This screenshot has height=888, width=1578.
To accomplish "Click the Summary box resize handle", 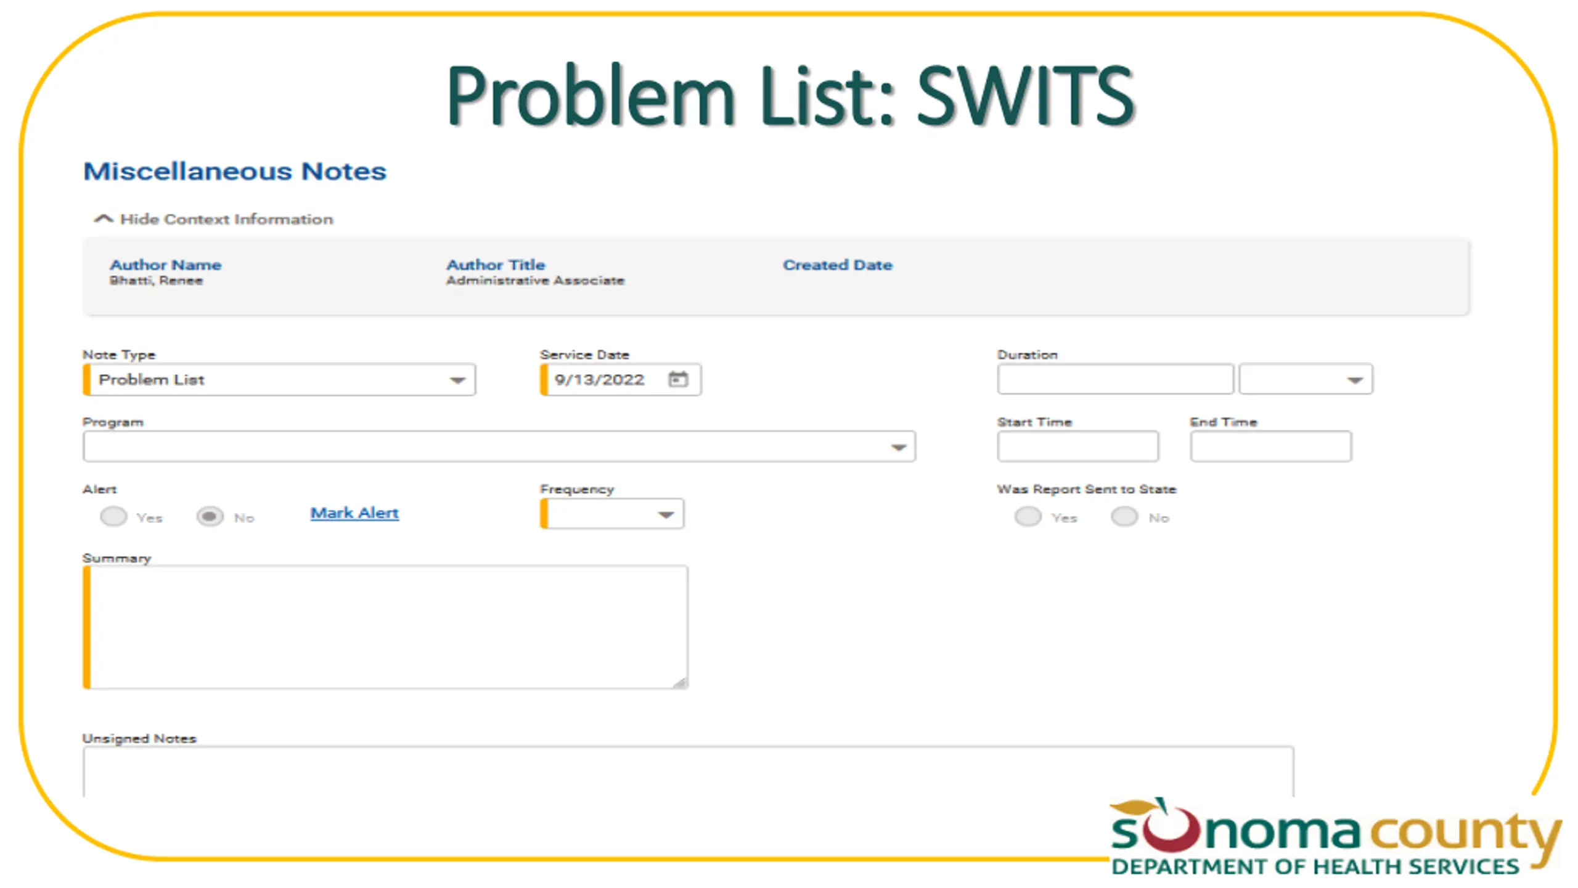I will (x=680, y=682).
